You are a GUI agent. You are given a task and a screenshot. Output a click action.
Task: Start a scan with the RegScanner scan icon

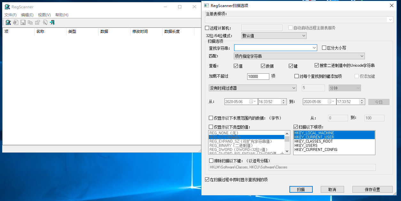coord(8,22)
